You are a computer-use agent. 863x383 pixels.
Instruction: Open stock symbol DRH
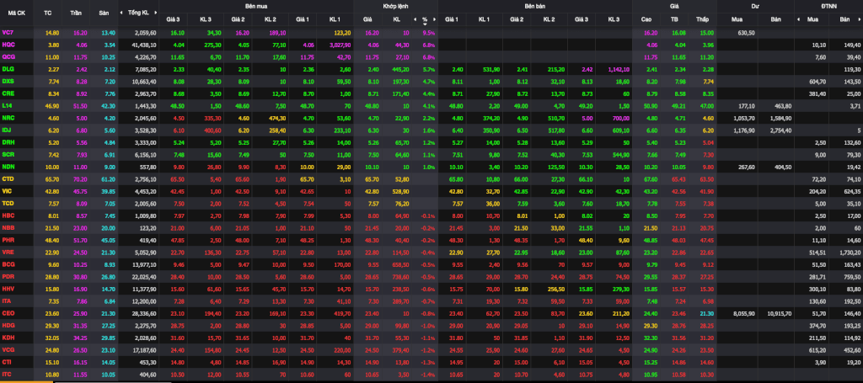[x=8, y=141]
